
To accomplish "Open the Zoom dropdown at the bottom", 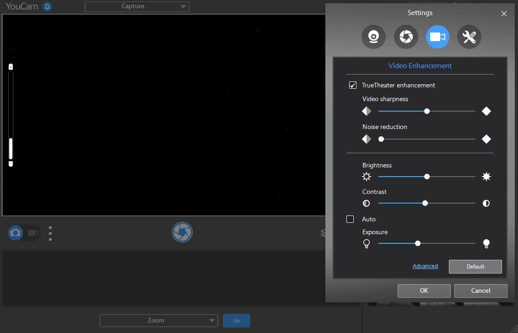I will point(158,320).
